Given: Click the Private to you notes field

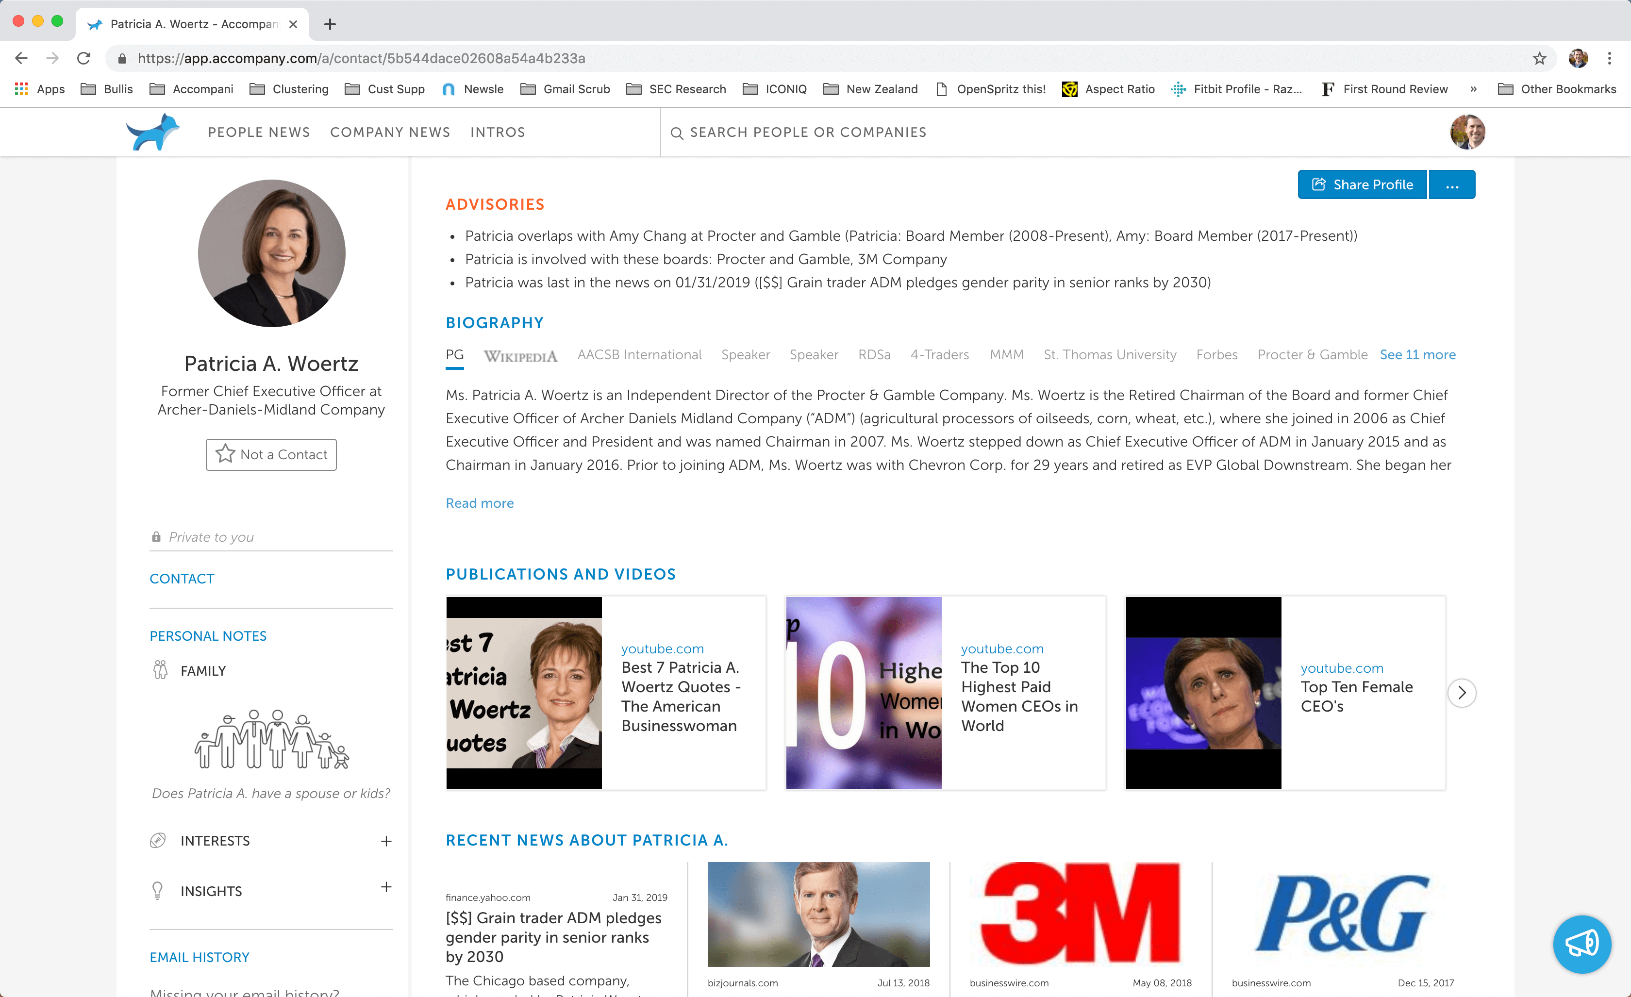Looking at the screenshot, I should pos(271,537).
